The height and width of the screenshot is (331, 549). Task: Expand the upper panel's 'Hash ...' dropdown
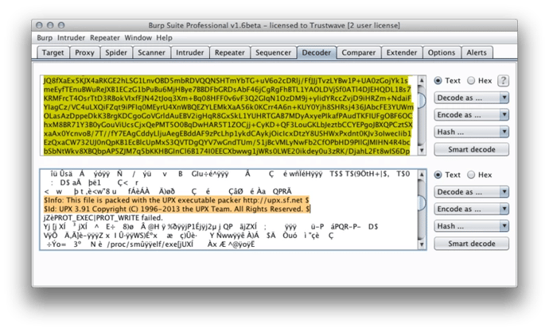[x=471, y=133]
